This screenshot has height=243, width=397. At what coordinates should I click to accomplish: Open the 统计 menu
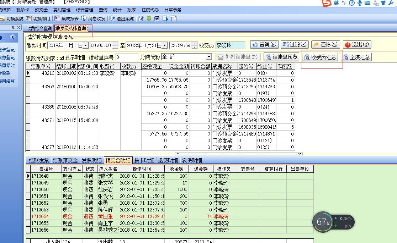117,10
